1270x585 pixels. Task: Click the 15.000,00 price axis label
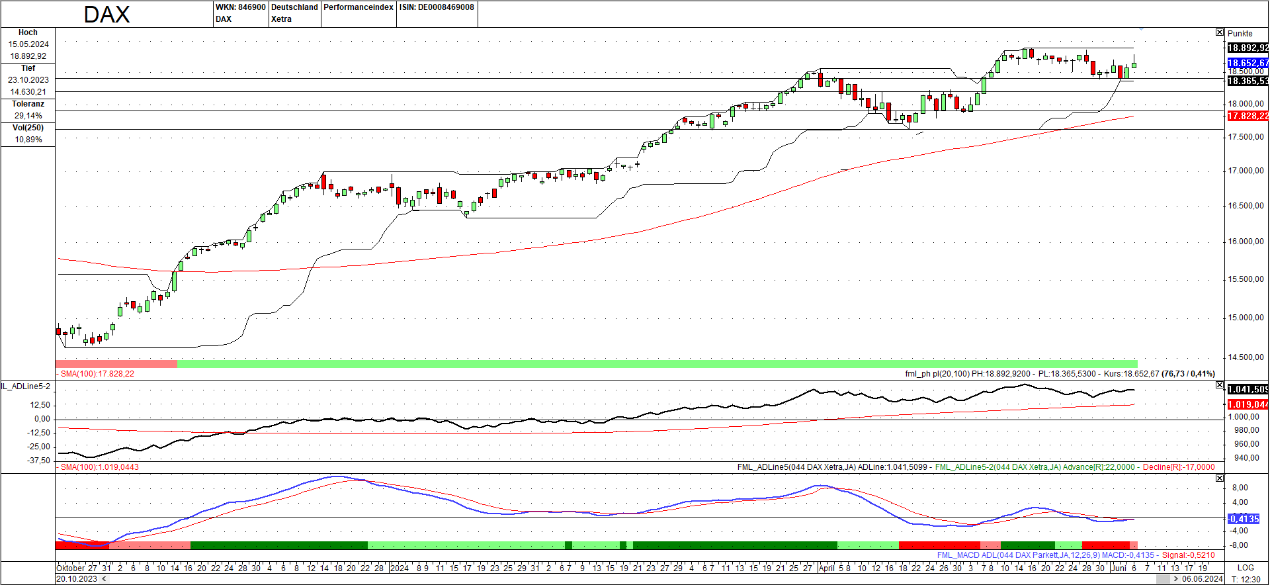coord(1246,318)
